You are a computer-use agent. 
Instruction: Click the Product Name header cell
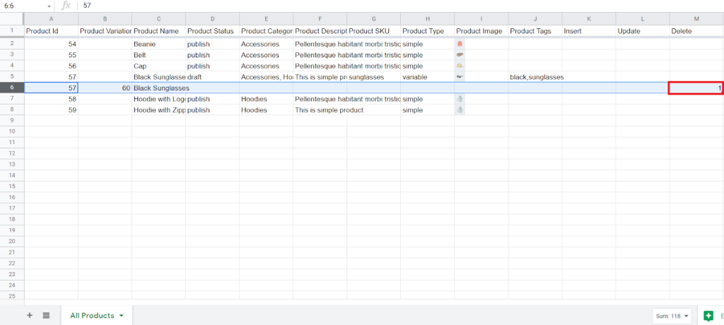tap(158, 31)
